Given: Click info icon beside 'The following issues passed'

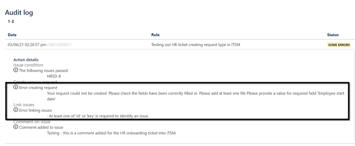Looking at the screenshot, I should tap(16, 70).
